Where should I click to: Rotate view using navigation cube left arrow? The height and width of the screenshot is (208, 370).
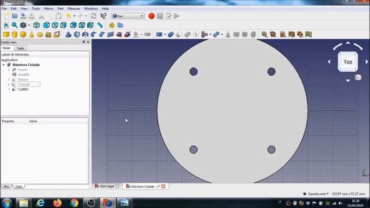pos(329,62)
